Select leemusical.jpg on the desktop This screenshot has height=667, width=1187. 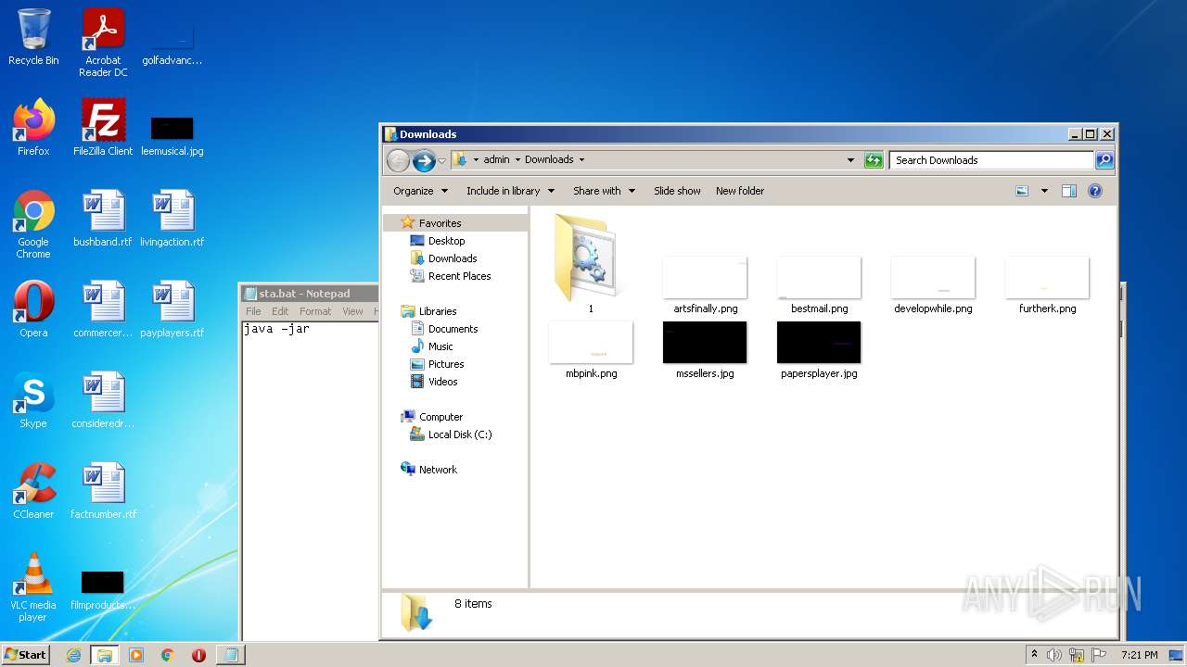[x=172, y=135]
